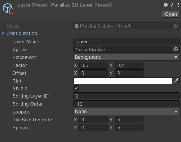Click the Layer Preset header title
This screenshot has width=181, height=142.
(x=65, y=5)
